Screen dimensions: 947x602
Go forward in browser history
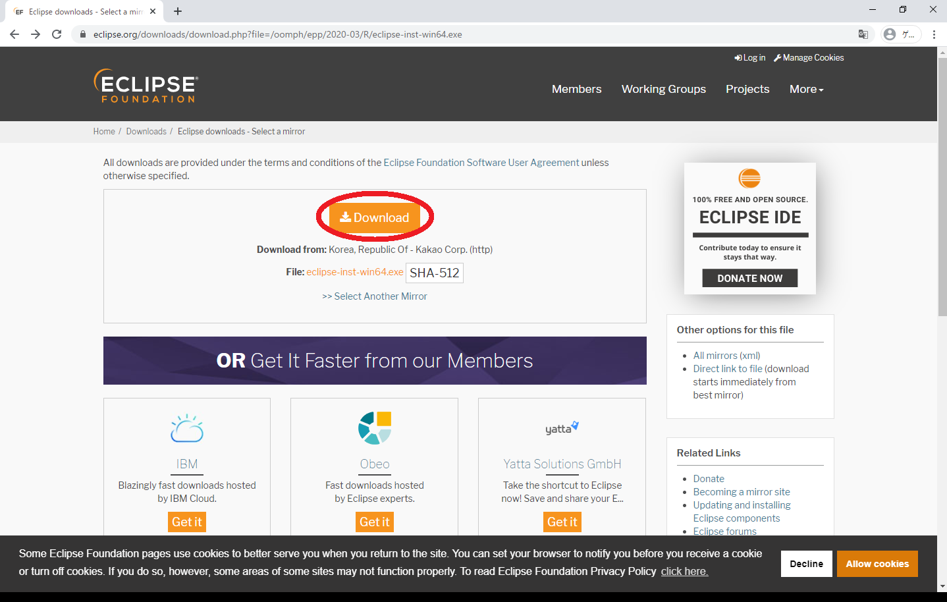coord(36,34)
